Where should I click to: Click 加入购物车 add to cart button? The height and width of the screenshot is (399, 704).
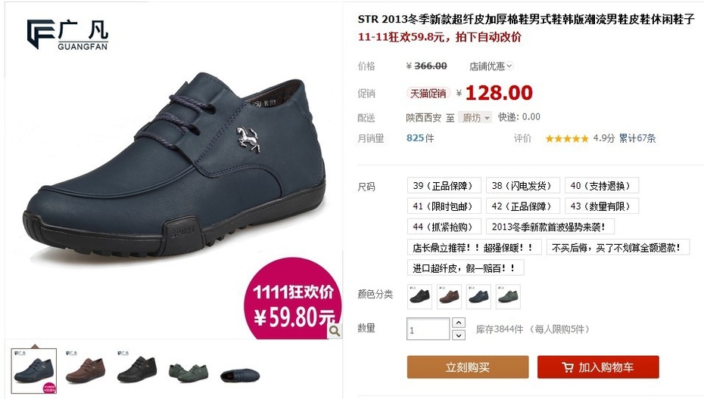click(598, 367)
